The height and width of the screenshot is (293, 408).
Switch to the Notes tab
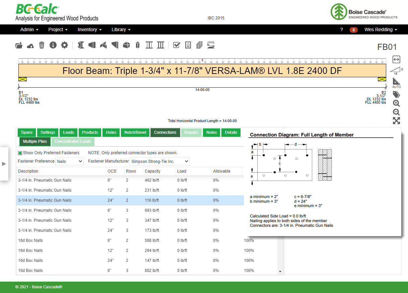(x=212, y=132)
